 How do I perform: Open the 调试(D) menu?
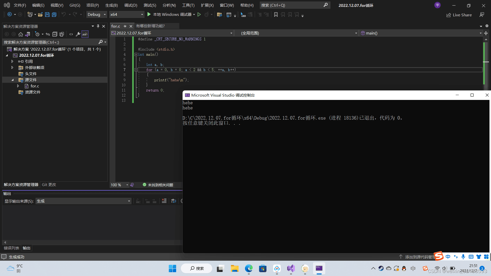coord(131,5)
